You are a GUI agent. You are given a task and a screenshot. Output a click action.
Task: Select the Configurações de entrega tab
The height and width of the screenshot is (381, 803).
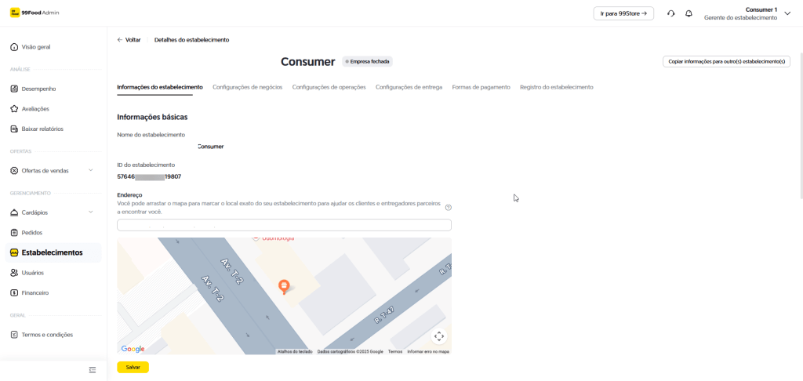pos(409,87)
